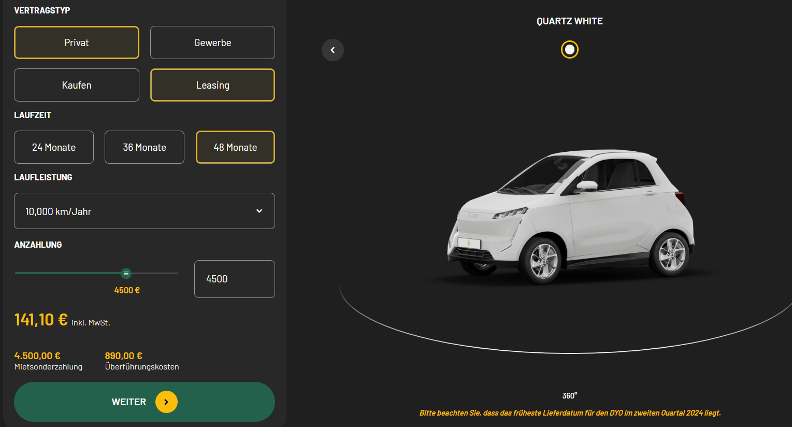Click the monthly price 141,10 €
The image size is (792, 427).
point(41,319)
